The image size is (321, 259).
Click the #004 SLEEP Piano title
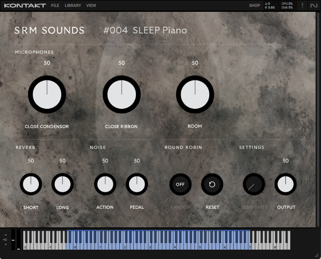coord(145,30)
